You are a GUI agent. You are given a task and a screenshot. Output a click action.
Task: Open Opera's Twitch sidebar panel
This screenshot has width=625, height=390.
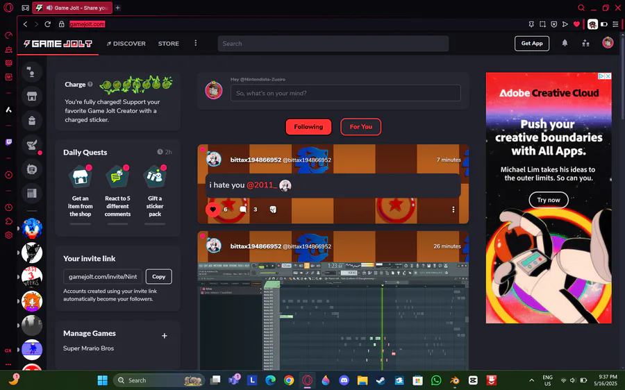pos(8,142)
